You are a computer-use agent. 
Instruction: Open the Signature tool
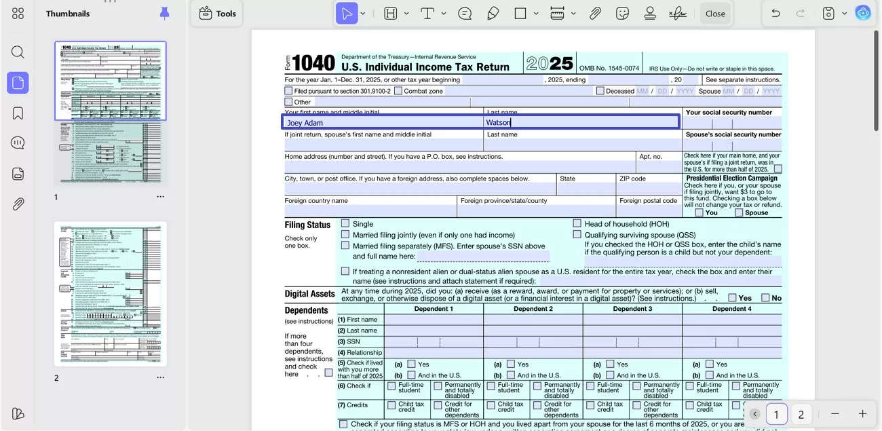pyautogui.click(x=678, y=13)
